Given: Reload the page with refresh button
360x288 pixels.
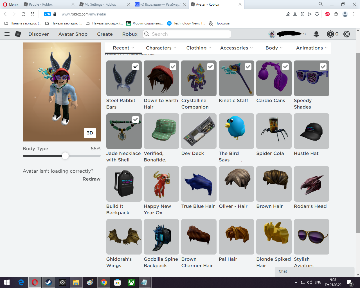Looking at the screenshot, I should click(x=24, y=14).
